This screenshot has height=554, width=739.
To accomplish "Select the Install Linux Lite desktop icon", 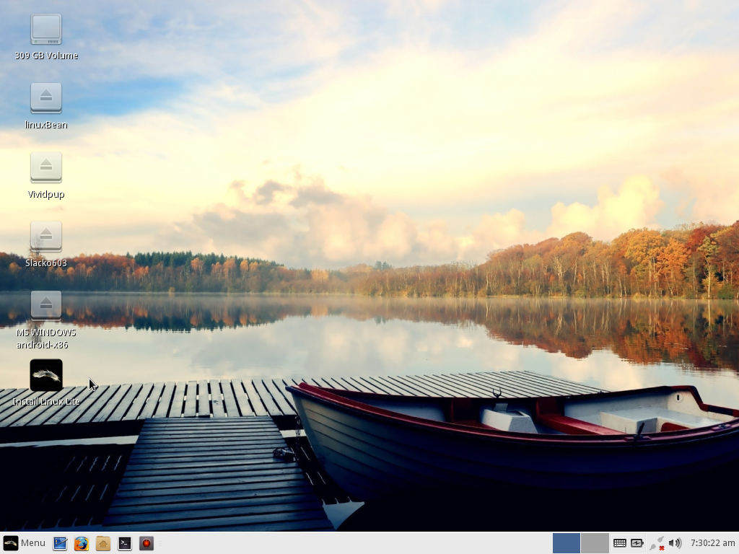I will point(46,375).
